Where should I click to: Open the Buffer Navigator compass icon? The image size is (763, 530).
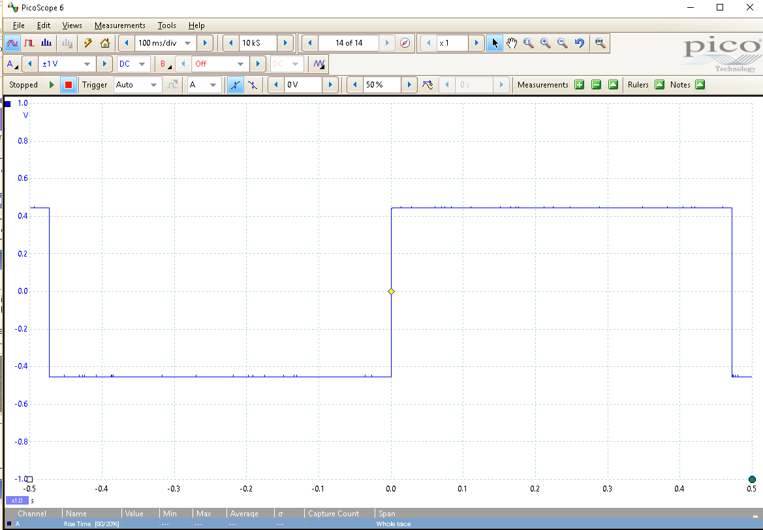point(405,43)
